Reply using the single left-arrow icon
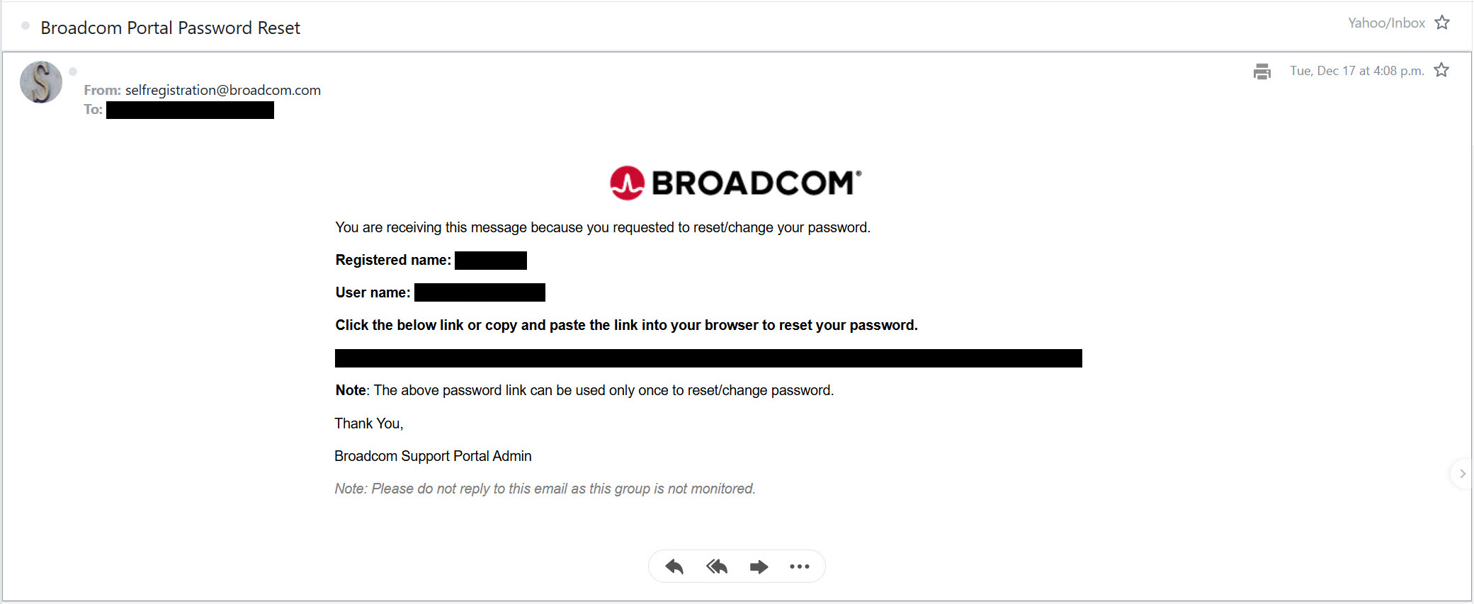 click(x=674, y=566)
